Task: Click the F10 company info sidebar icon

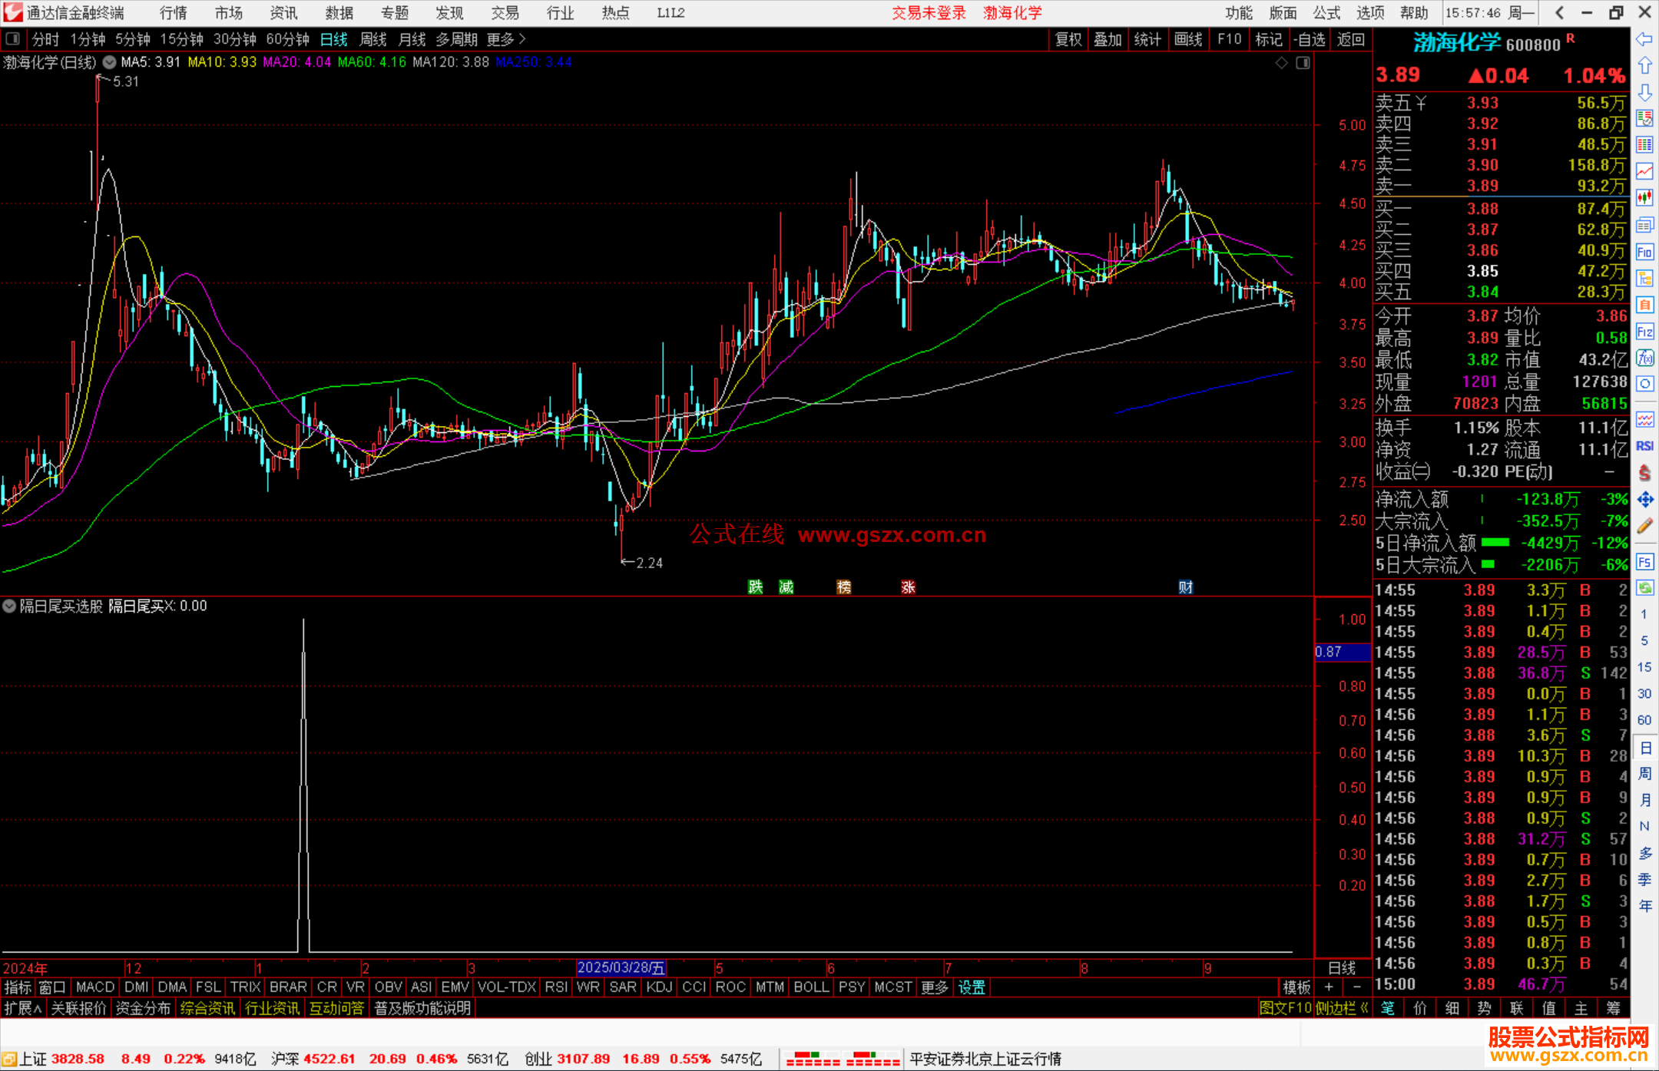Action: [1644, 252]
